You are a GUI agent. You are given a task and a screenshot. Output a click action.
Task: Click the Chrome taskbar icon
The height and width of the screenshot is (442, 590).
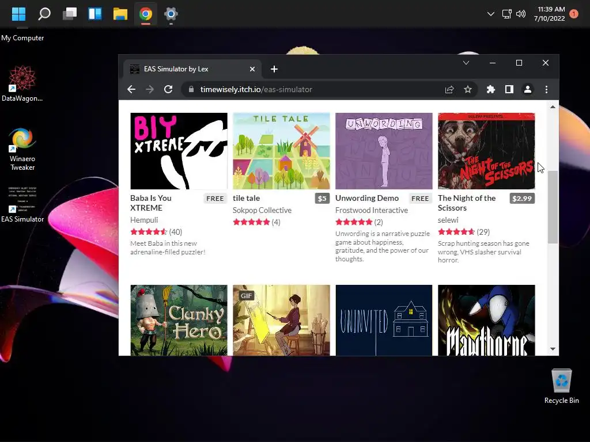pos(146,14)
